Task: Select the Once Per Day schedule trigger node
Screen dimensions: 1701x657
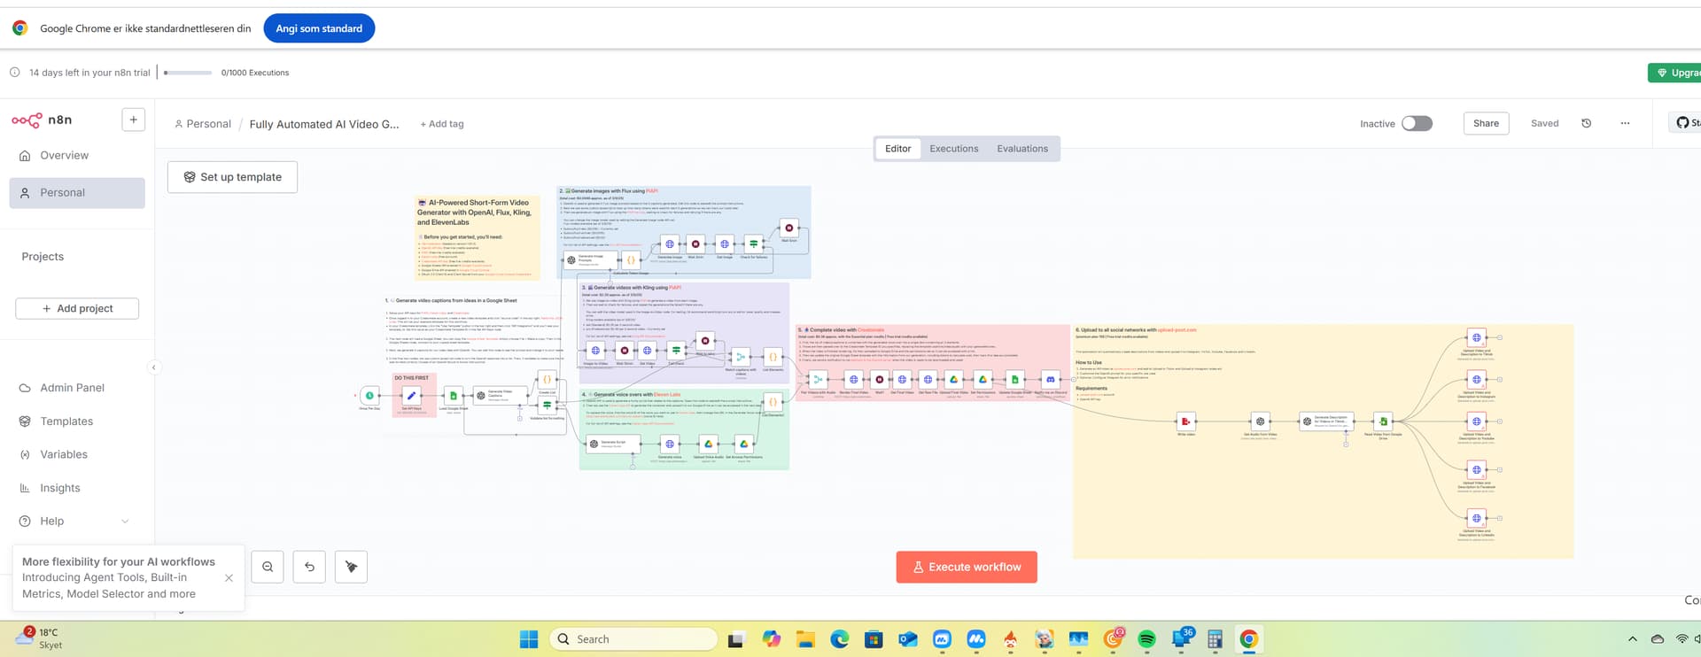Action: 369,396
